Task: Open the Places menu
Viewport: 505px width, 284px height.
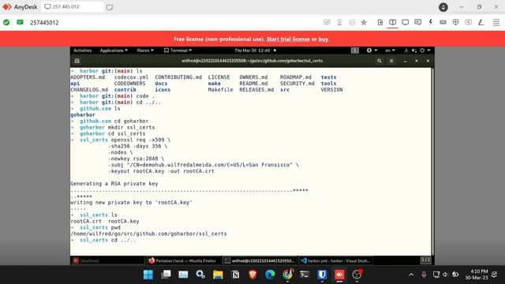Action: [145, 50]
